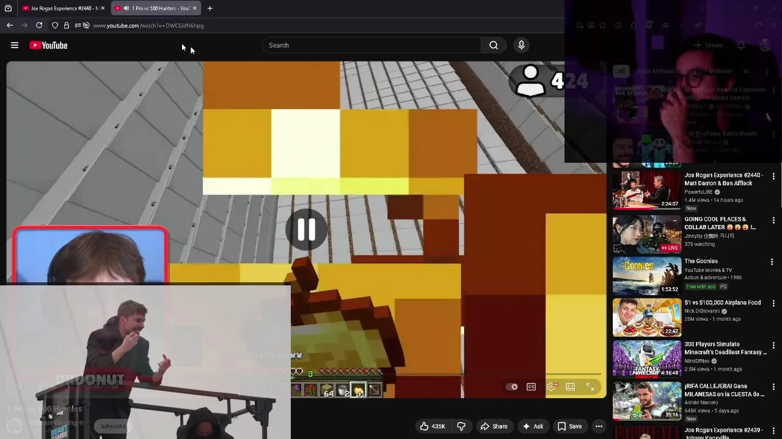Switch to the Joe Rogan Experience #2440 tab
Viewport: 782px width, 439px height.
point(61,9)
